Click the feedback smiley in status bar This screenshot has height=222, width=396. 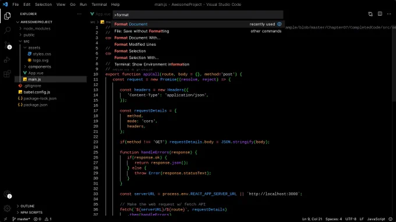point(390,219)
